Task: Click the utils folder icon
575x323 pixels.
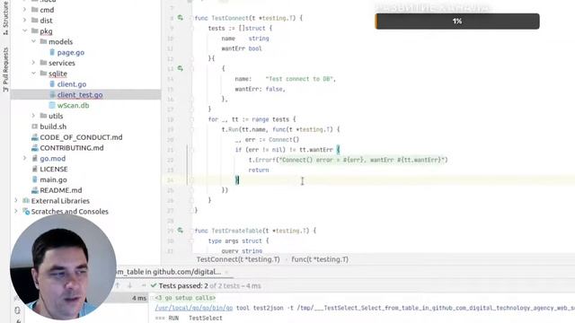Action: click(x=43, y=116)
